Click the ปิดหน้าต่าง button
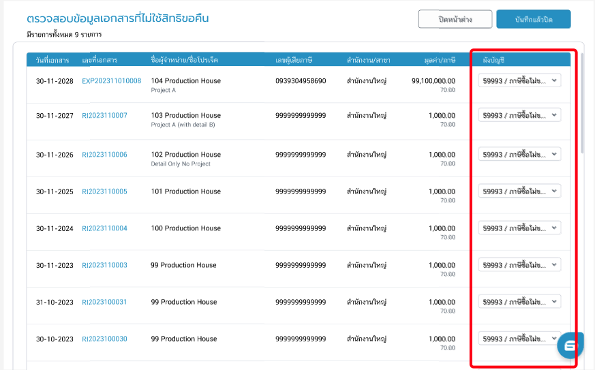Screen dimensions: 595x370 [455, 19]
